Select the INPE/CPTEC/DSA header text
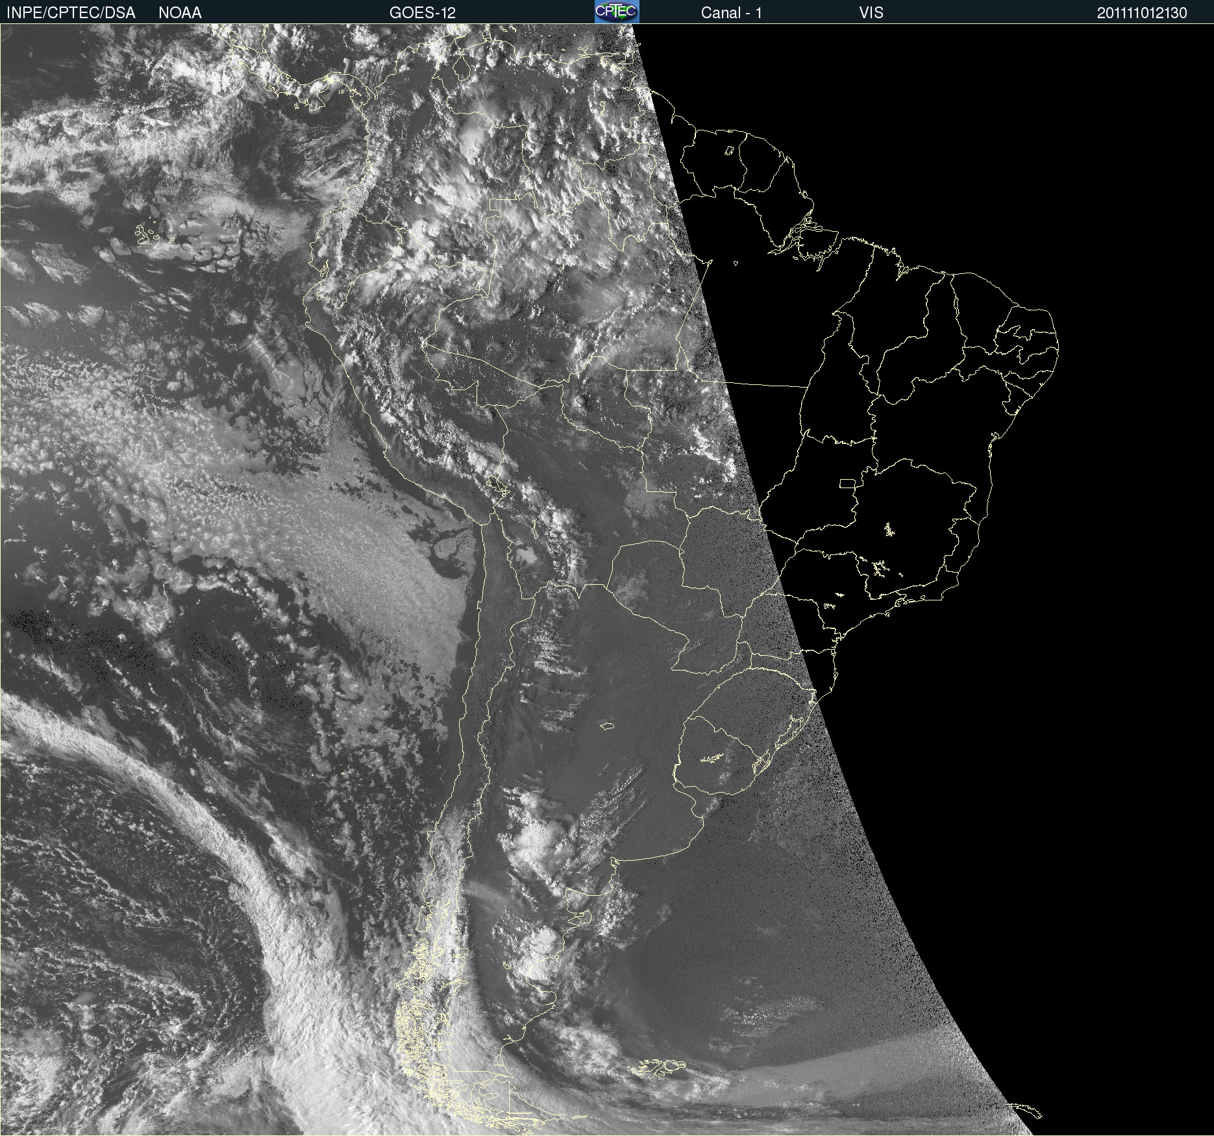Viewport: 1214px width, 1136px height. (x=71, y=13)
